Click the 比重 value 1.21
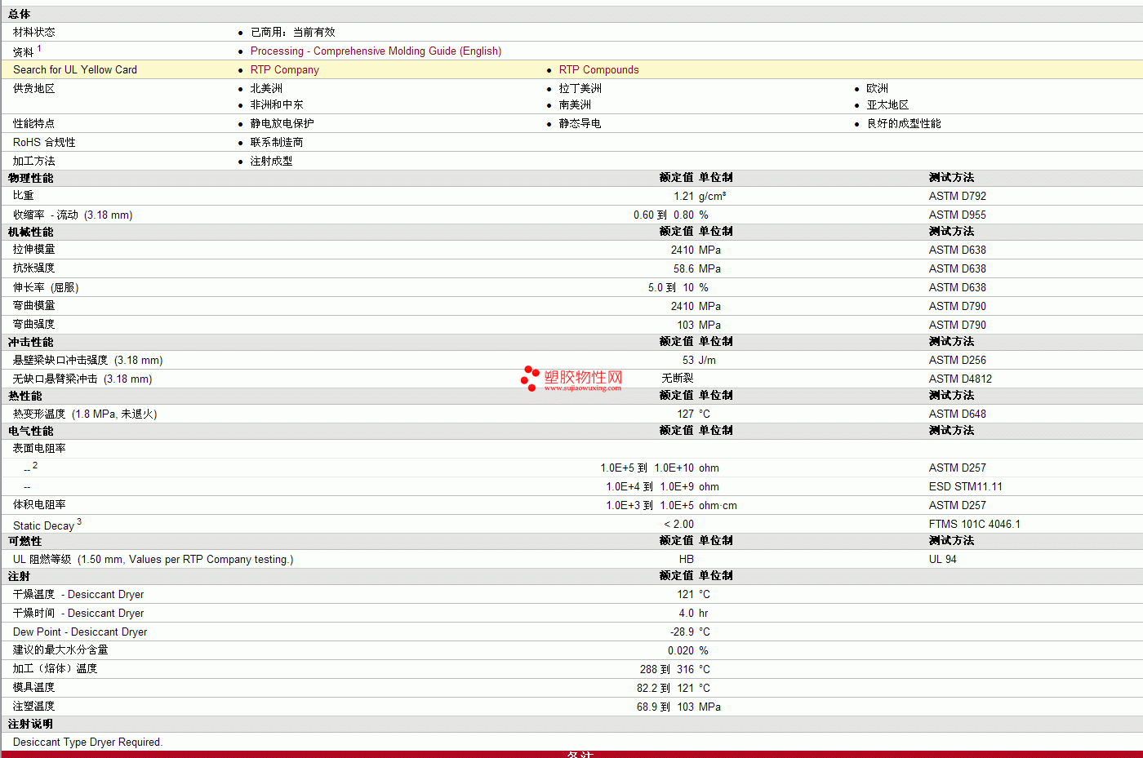Viewport: 1143px width, 758px height. [683, 196]
